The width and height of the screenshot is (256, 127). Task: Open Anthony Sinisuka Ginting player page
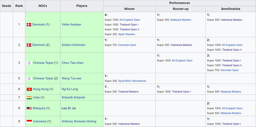(79, 121)
